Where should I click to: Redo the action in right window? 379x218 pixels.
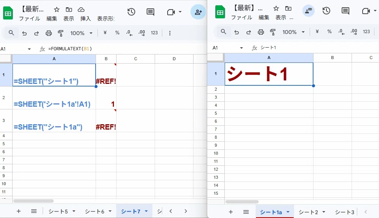tap(249, 32)
